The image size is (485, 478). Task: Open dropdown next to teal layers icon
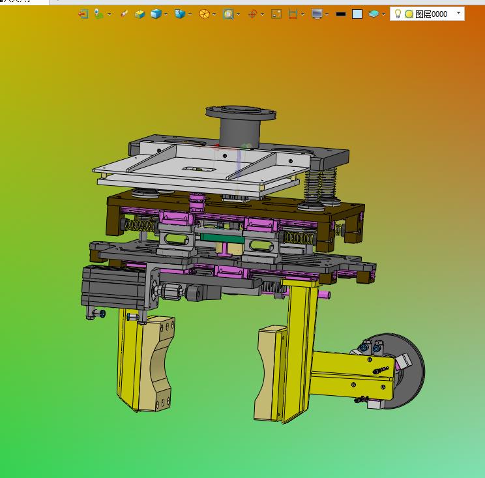(384, 14)
